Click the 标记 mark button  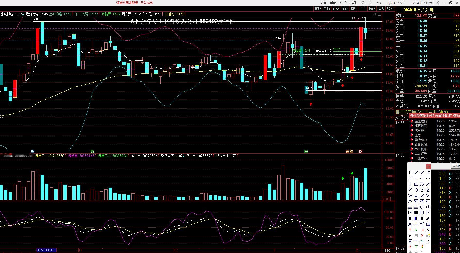pyautogui.click(x=372, y=9)
